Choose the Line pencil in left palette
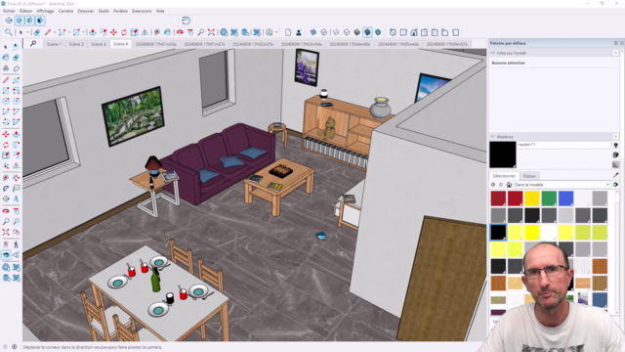Viewport: 625px width, 352px height. click(x=6, y=80)
